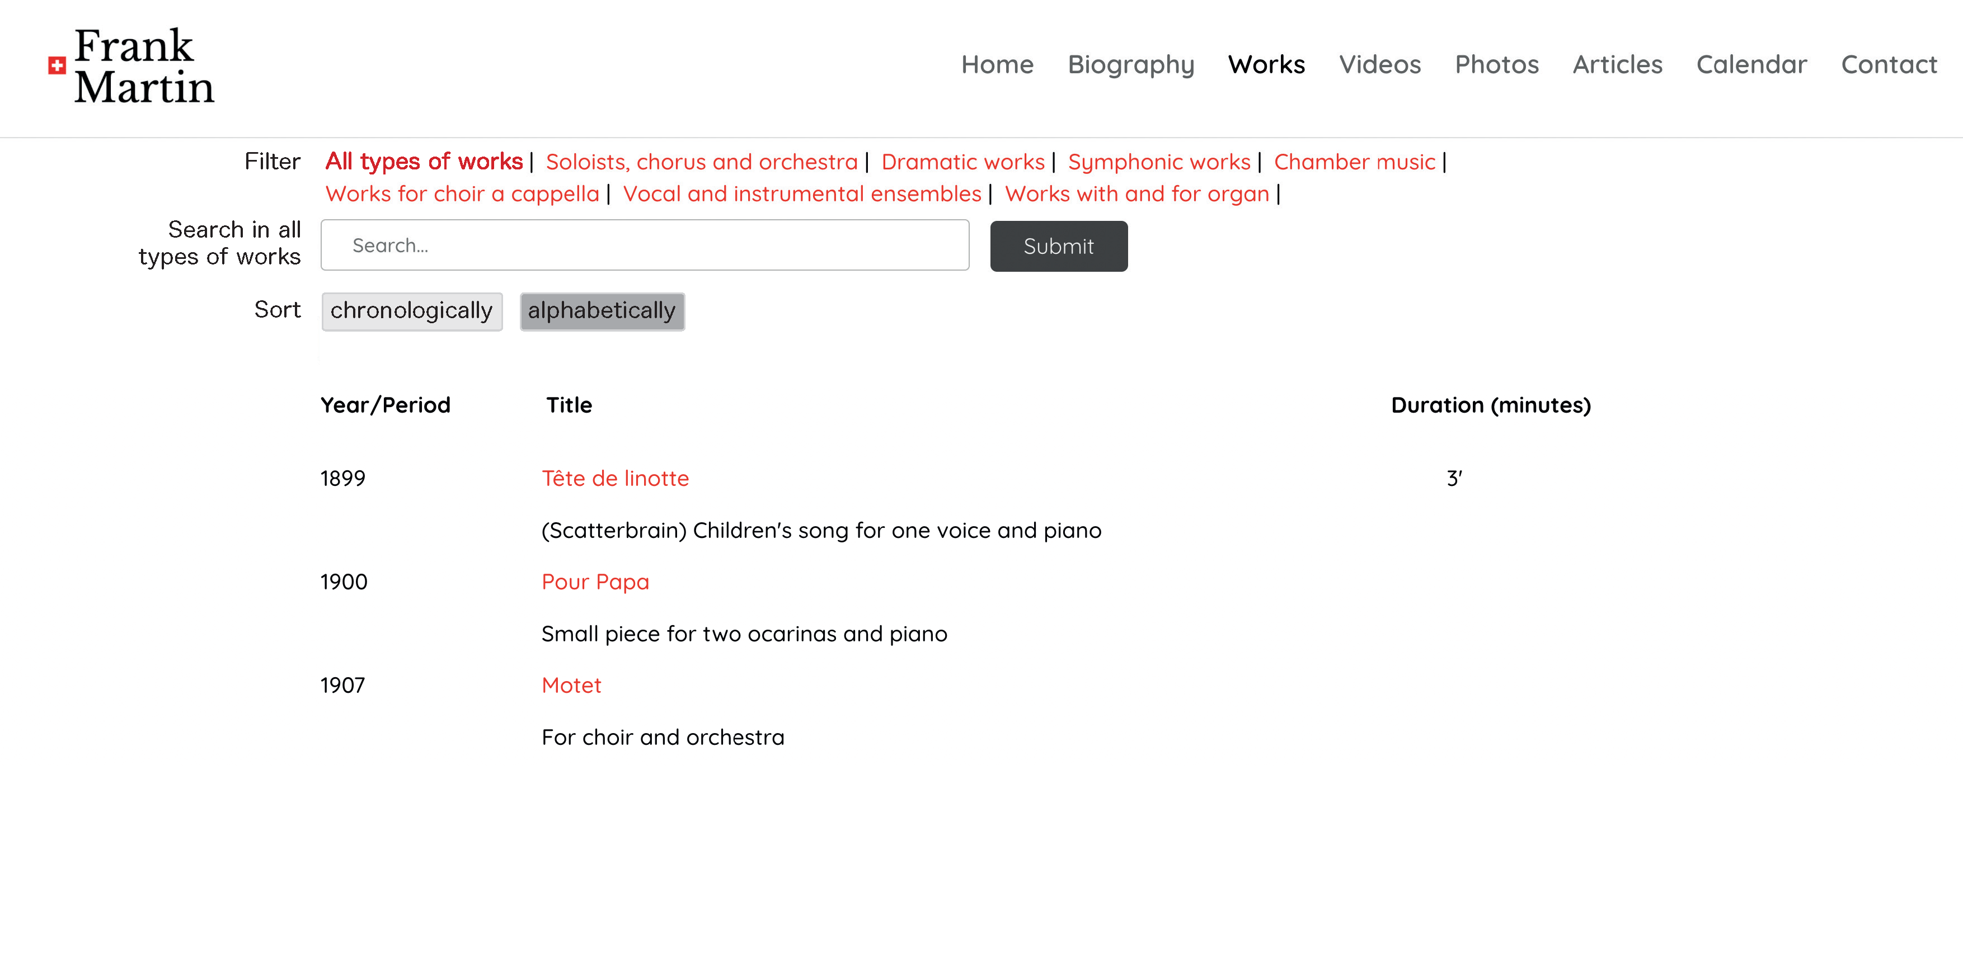
Task: Open the Videos section
Action: 1380,65
